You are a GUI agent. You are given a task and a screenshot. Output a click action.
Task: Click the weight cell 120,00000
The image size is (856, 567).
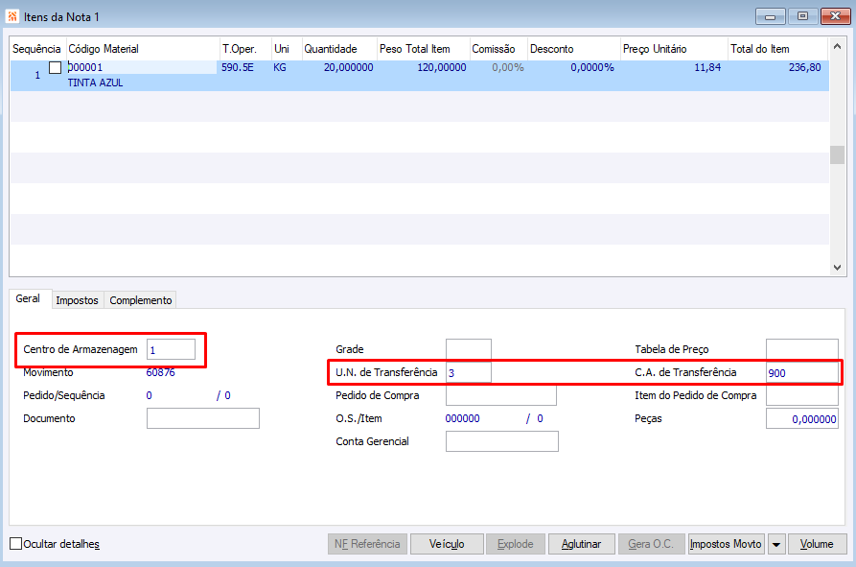(442, 67)
